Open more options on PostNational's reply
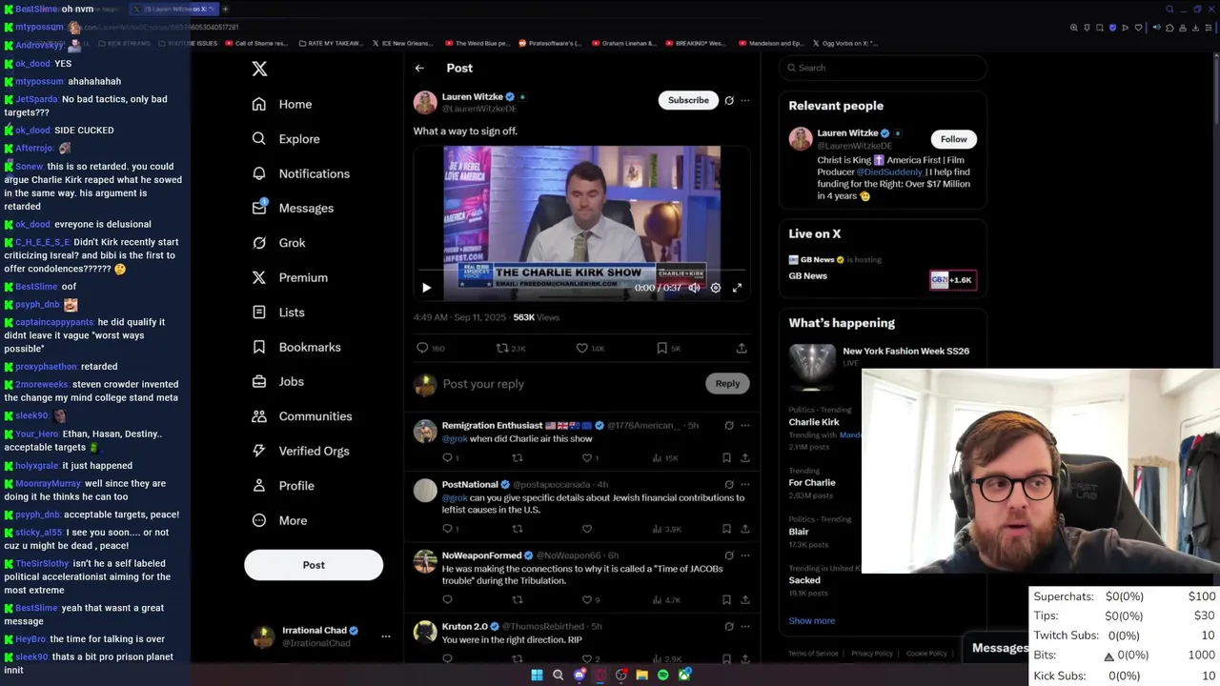Viewport: 1220px width, 686px height. (745, 484)
